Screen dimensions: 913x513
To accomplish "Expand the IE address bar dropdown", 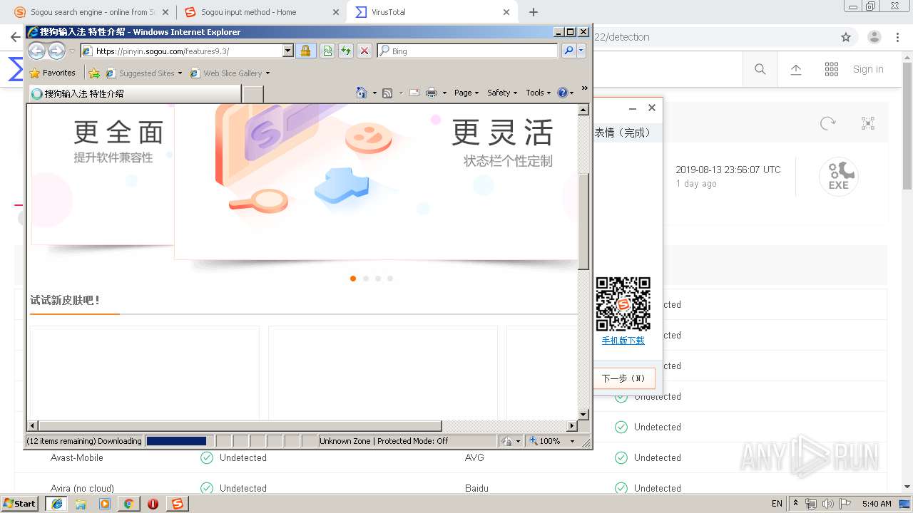I will tap(288, 51).
